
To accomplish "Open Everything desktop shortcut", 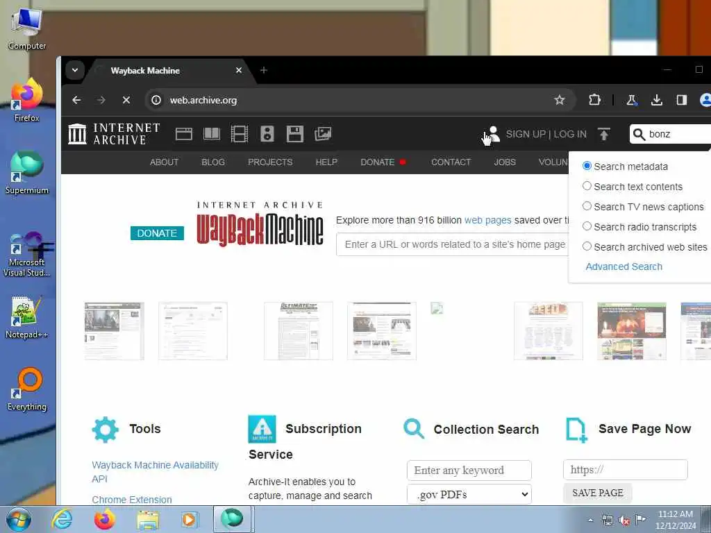I will pos(27,389).
